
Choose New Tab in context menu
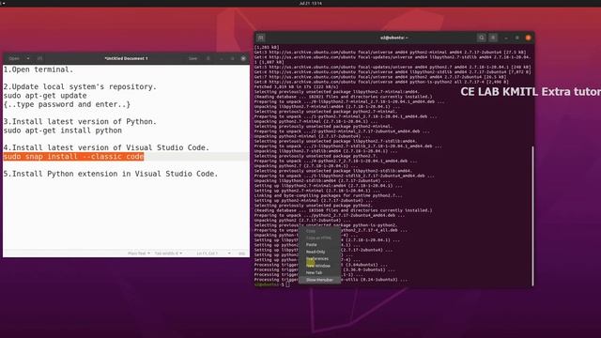(x=319, y=272)
